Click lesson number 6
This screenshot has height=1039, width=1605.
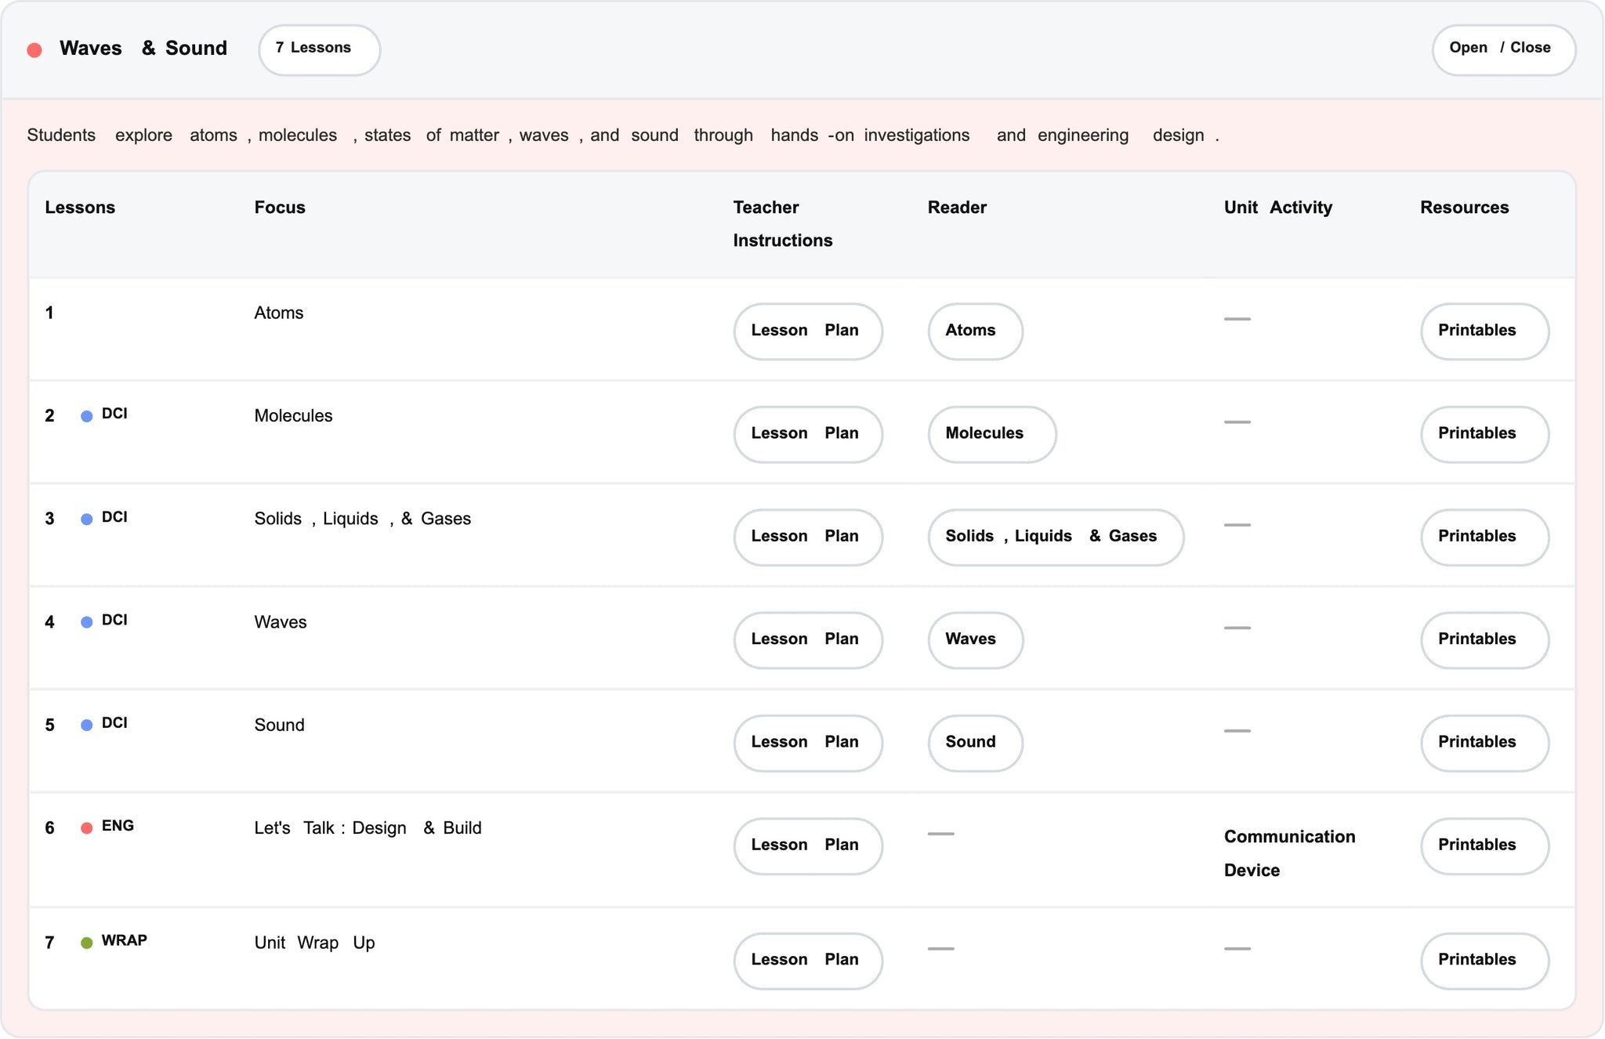tap(49, 828)
